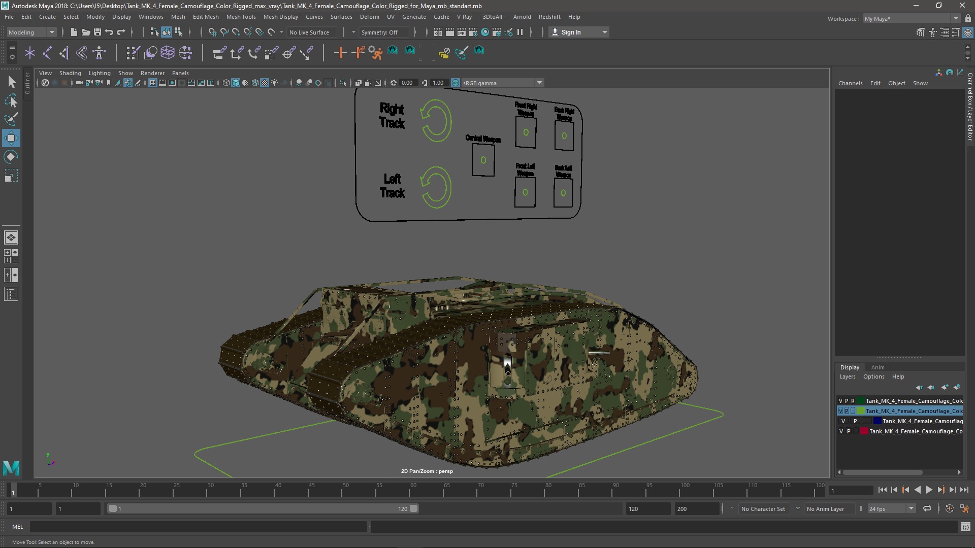
Task: Open the layer editor Options menu
Action: (x=873, y=376)
